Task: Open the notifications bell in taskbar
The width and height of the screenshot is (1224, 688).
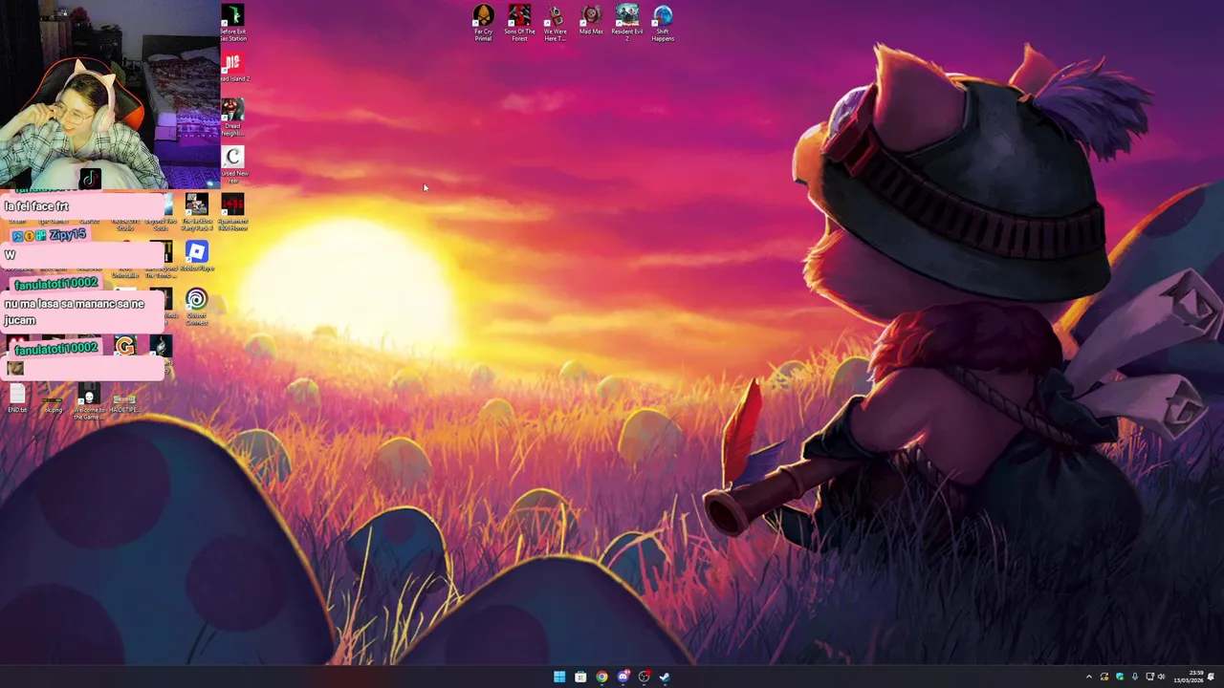Action: (x=1212, y=677)
